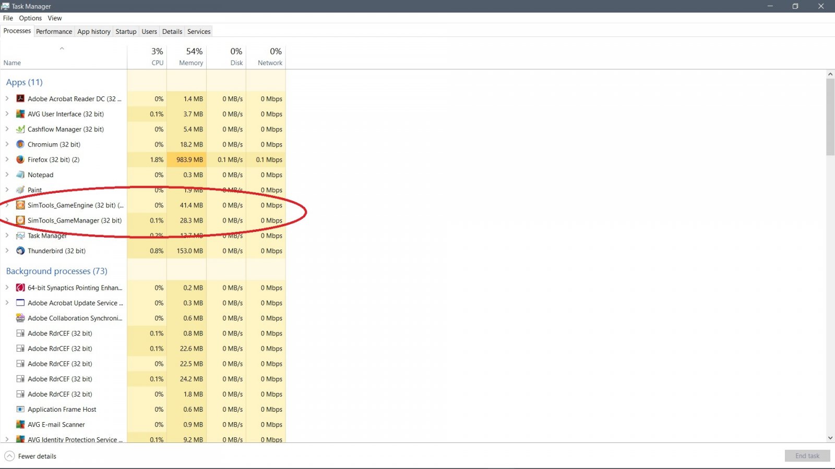
Task: Expand the Thunderbird entry
Action: (x=7, y=251)
